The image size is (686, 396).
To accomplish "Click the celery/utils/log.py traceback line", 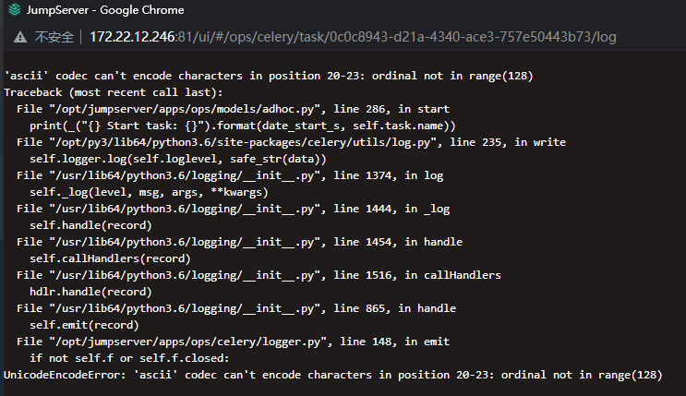I will (291, 142).
